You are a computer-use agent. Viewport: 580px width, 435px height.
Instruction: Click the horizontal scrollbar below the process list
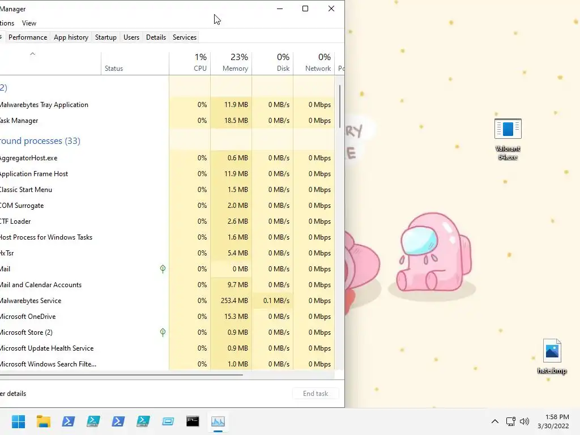(x=121, y=375)
